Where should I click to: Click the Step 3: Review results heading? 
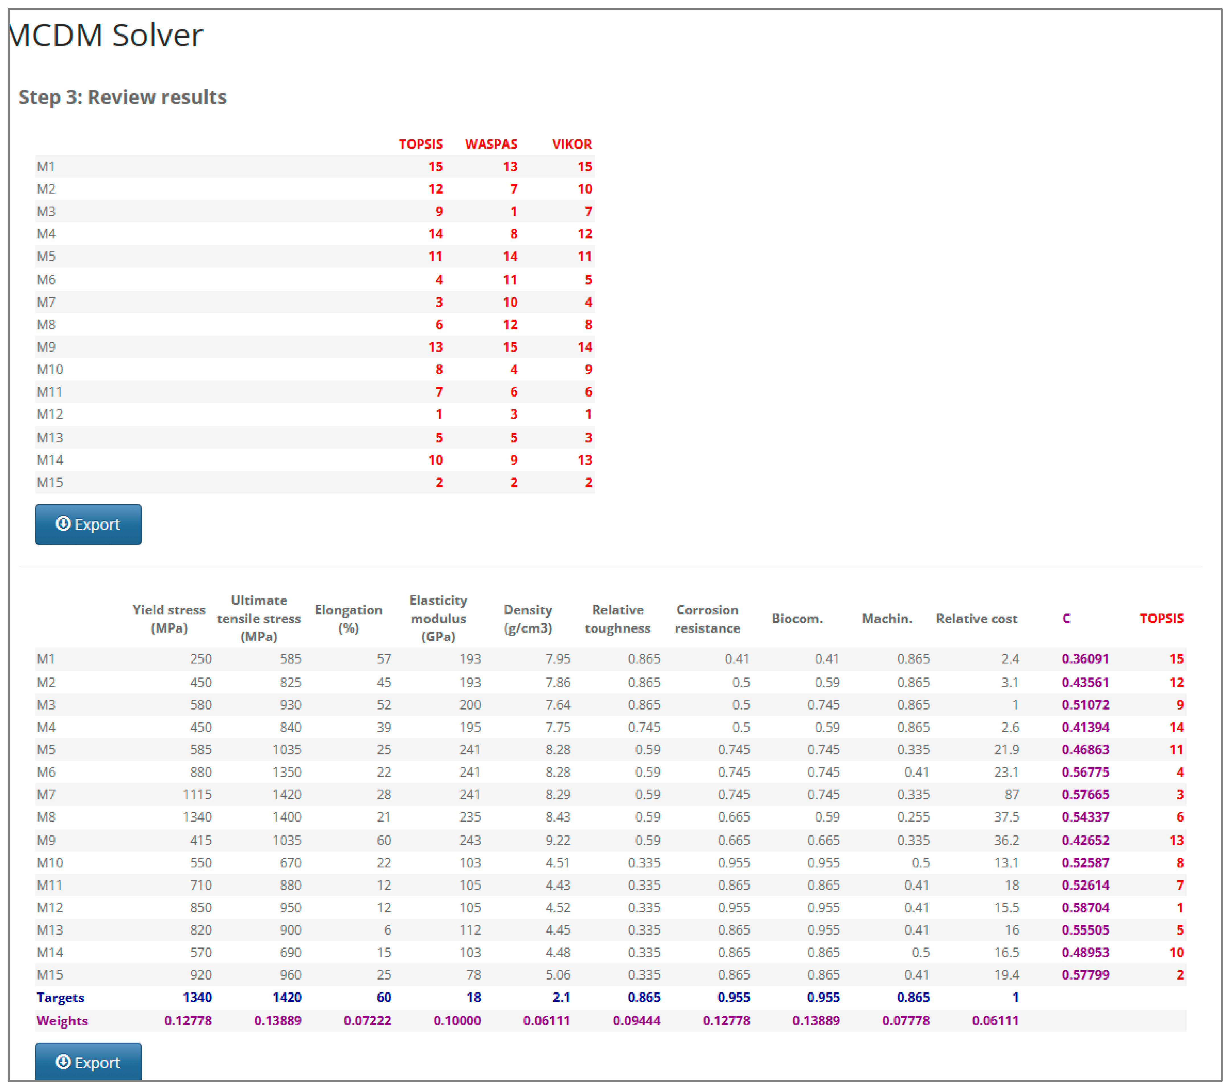[x=122, y=97]
